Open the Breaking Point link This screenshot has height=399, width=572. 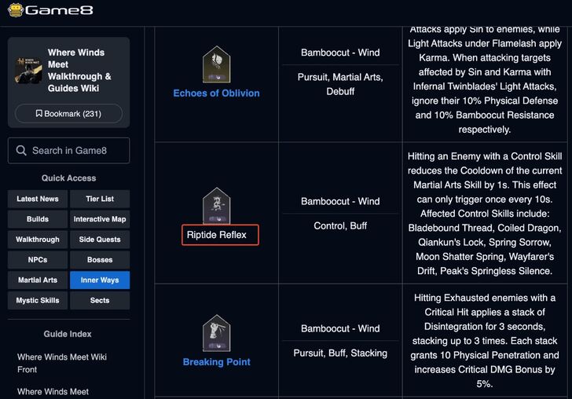tap(216, 362)
